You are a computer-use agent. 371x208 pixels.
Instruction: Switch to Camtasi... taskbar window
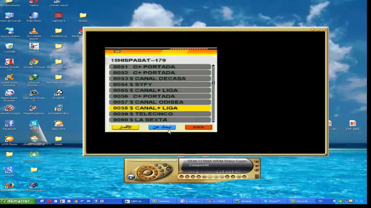[x=163, y=201]
